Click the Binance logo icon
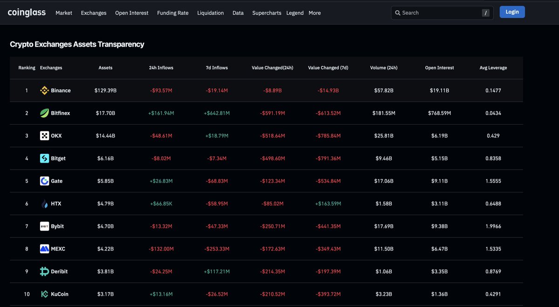Viewport: 559px width, 307px height. (44, 90)
